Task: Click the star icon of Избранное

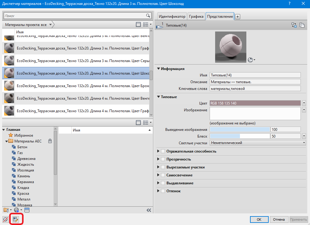Action: [x=11, y=135]
